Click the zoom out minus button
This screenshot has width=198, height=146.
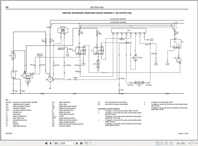192,143
